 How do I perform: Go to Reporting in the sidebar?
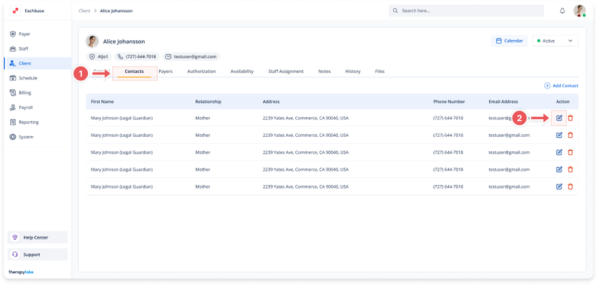28,122
